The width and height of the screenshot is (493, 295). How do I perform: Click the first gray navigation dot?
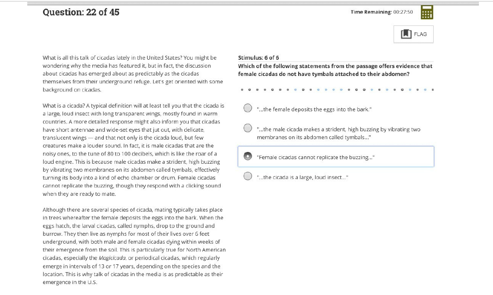click(242, 89)
